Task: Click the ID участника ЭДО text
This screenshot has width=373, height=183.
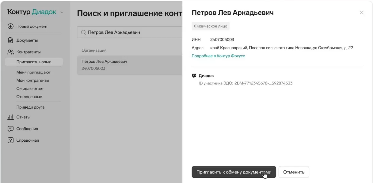Action: 245,83
